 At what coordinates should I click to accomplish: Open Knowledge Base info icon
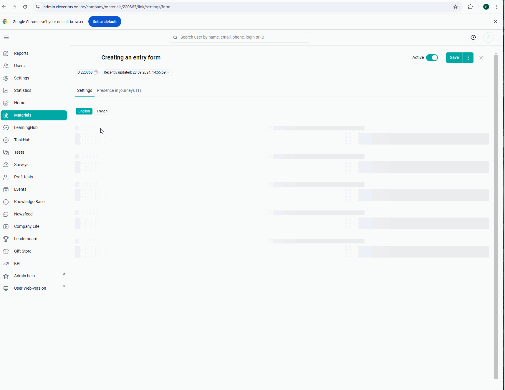(6, 202)
